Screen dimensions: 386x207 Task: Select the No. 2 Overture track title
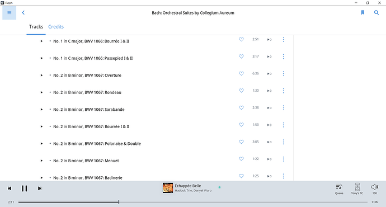pyautogui.click(x=87, y=76)
